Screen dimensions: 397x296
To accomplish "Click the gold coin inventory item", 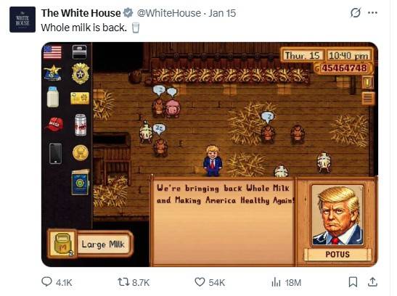I will point(81,153).
